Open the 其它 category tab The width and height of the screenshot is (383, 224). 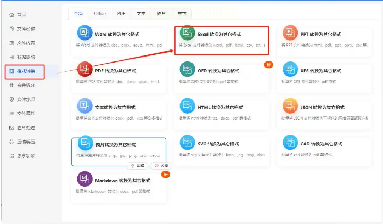click(182, 13)
